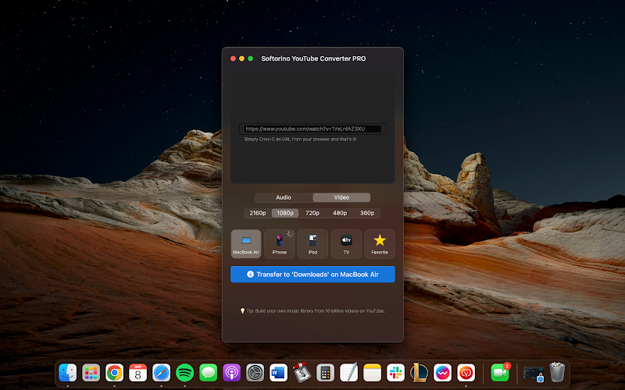Open FaceTime from the dock
The height and width of the screenshot is (390, 625).
(x=500, y=373)
